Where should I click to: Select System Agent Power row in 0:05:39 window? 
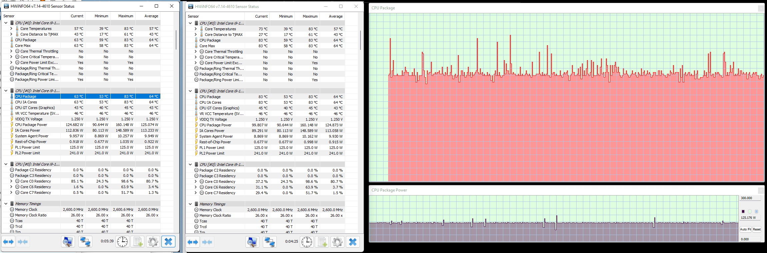pos(81,136)
